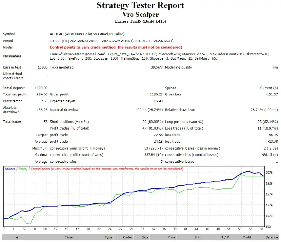The image size is (281, 242).
Task: Click the Type column header
Action: click(x=108, y=237)
